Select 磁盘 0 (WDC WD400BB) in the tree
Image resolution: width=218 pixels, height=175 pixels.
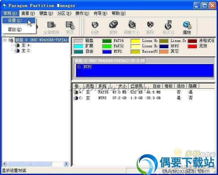tap(42, 40)
